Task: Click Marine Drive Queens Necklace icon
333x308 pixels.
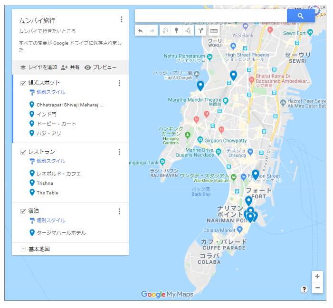Action: 219,152
